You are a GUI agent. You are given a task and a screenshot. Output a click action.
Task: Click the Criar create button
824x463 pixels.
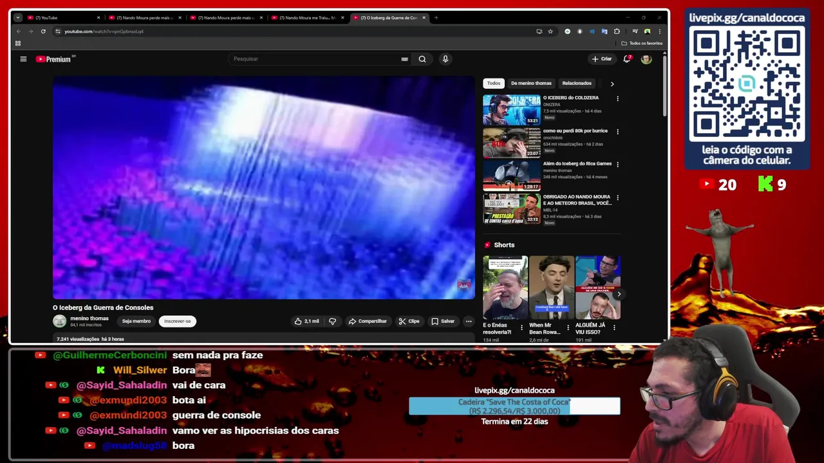601,59
